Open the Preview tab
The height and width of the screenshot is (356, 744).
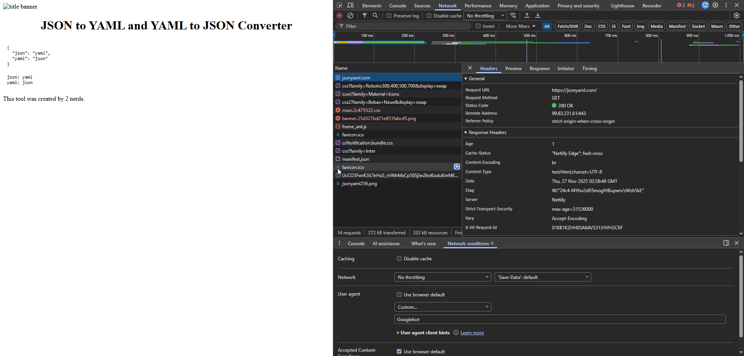(513, 68)
